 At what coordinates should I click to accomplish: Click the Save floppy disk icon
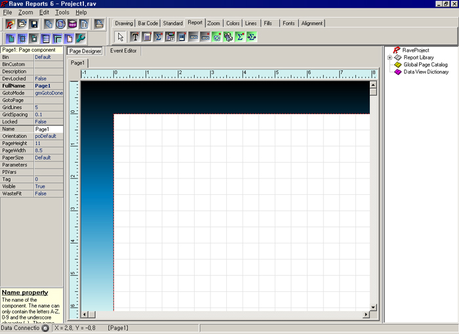(34, 24)
